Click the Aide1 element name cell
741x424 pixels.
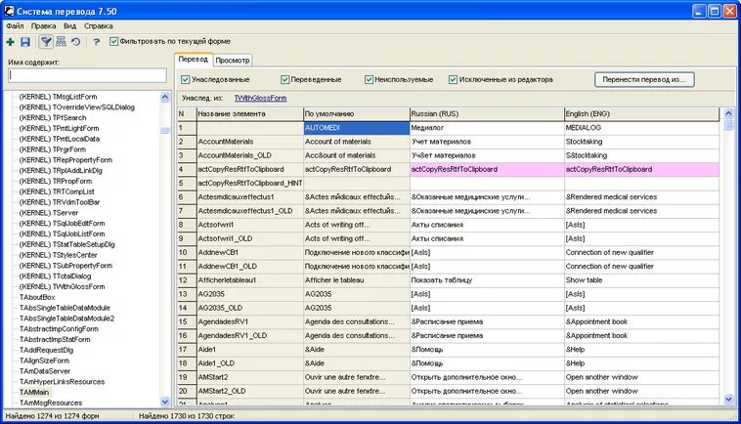(249, 350)
